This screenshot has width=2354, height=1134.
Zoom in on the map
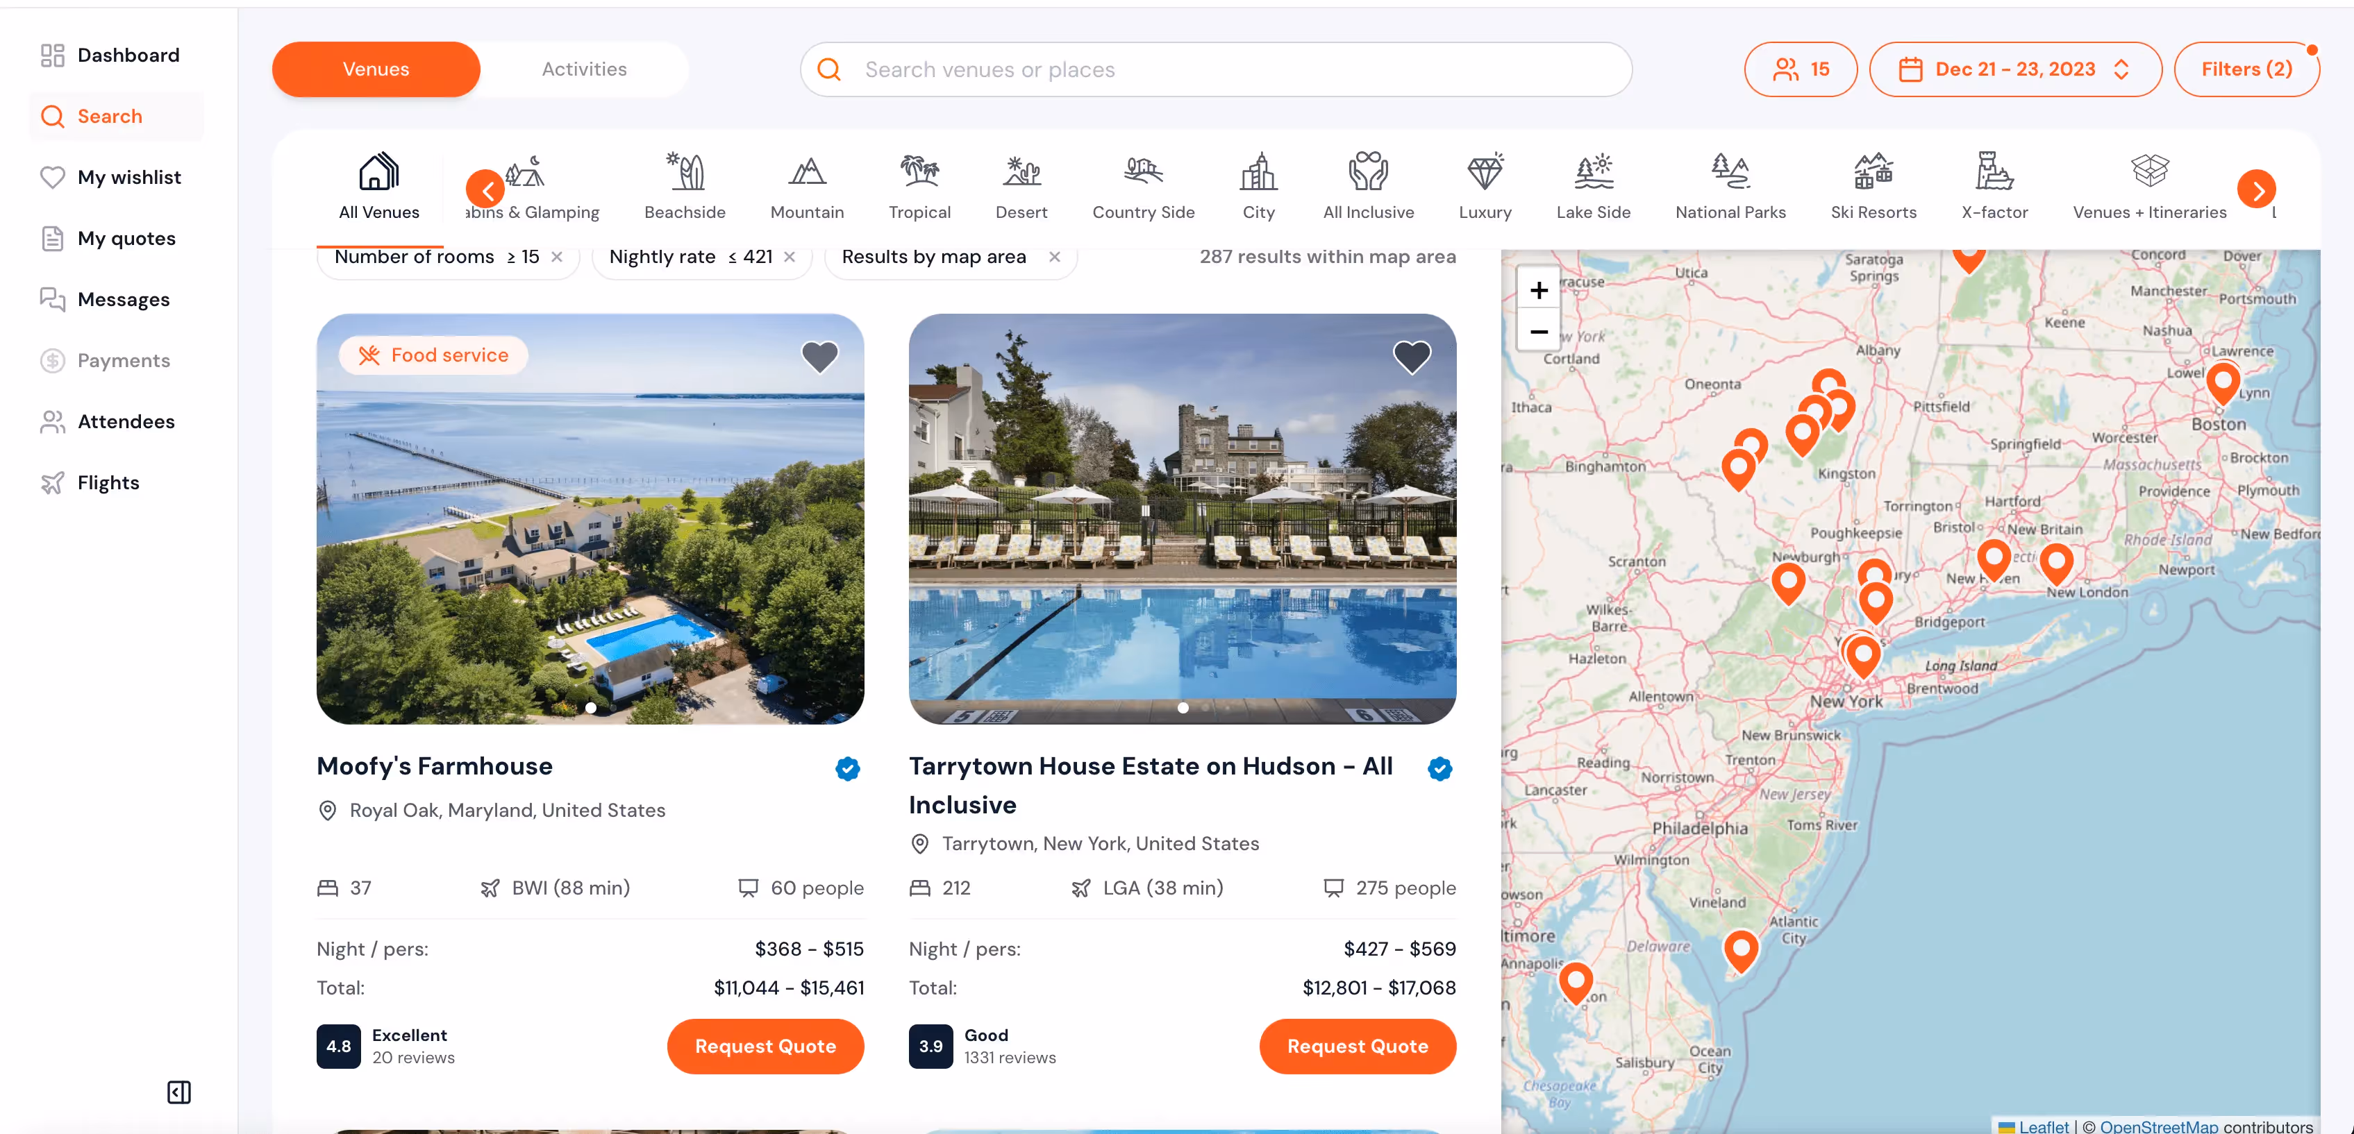pos(1538,290)
